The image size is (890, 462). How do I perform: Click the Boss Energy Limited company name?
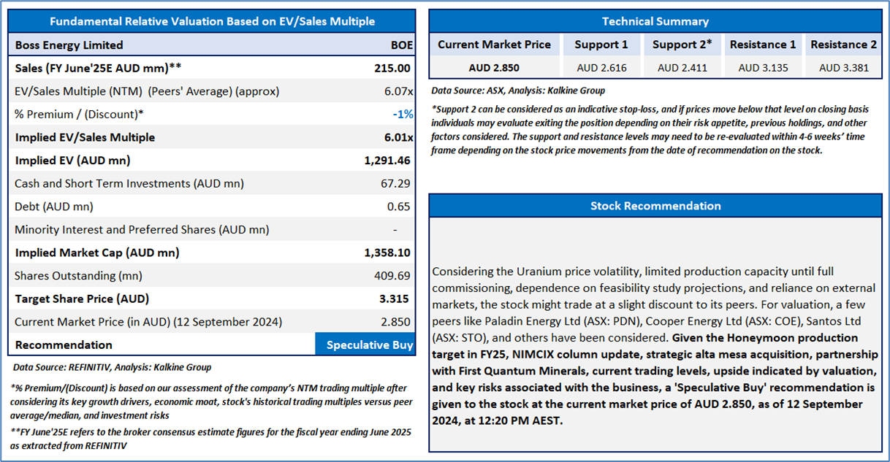tap(69, 45)
